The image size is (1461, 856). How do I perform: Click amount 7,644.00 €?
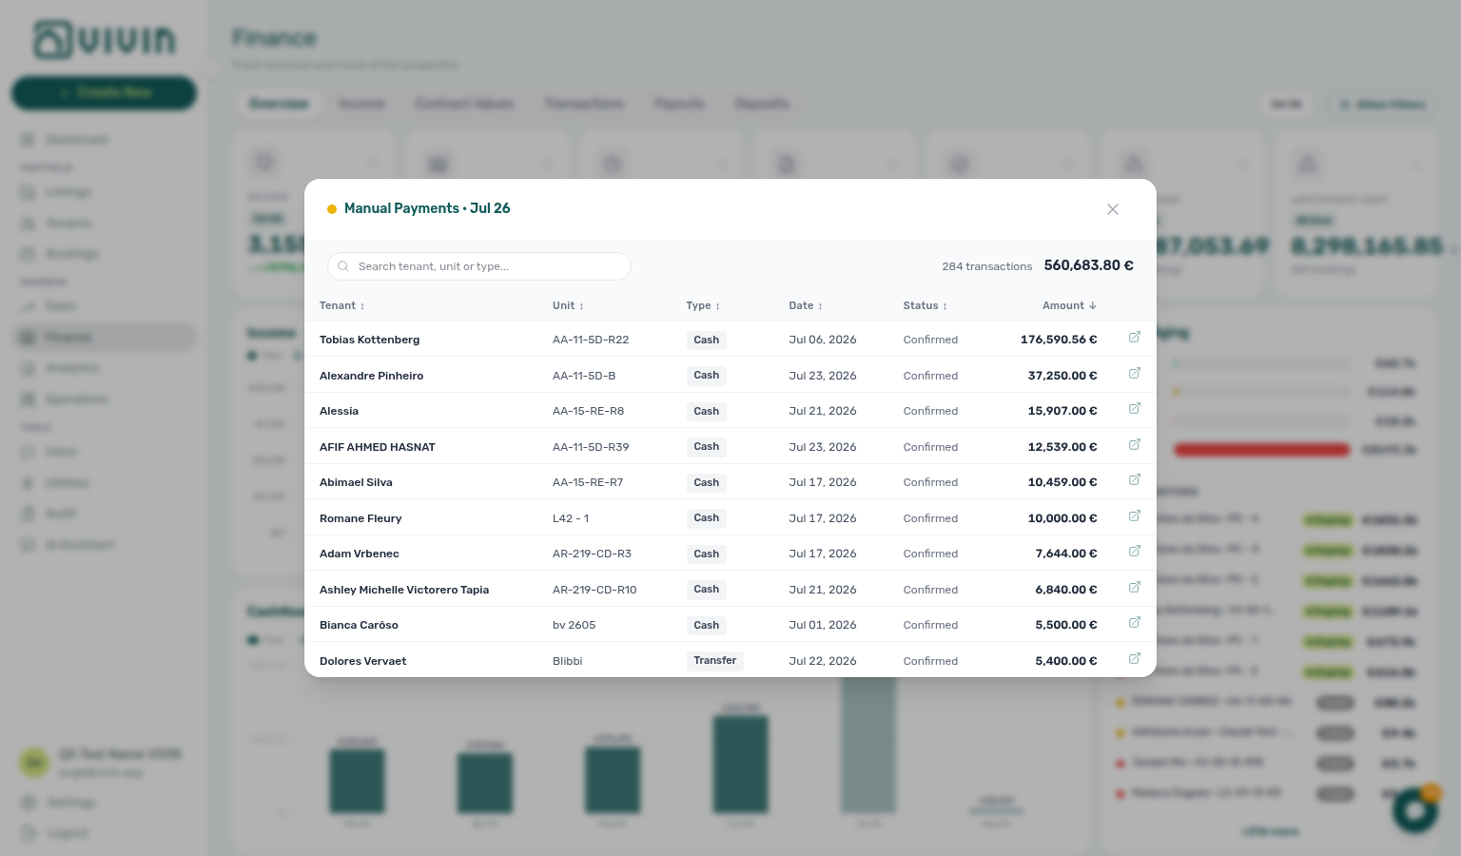(1066, 554)
